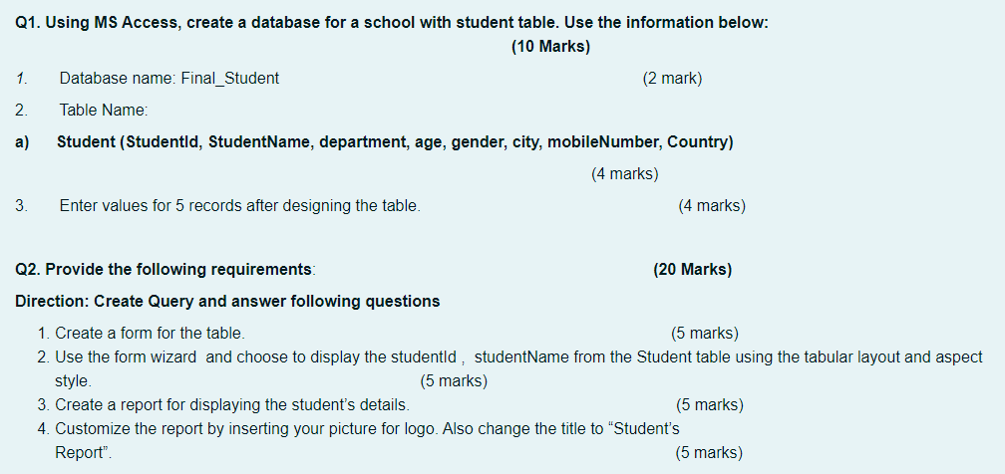Click the "(20 Marks)" text
1005x474 pixels.
(x=692, y=270)
